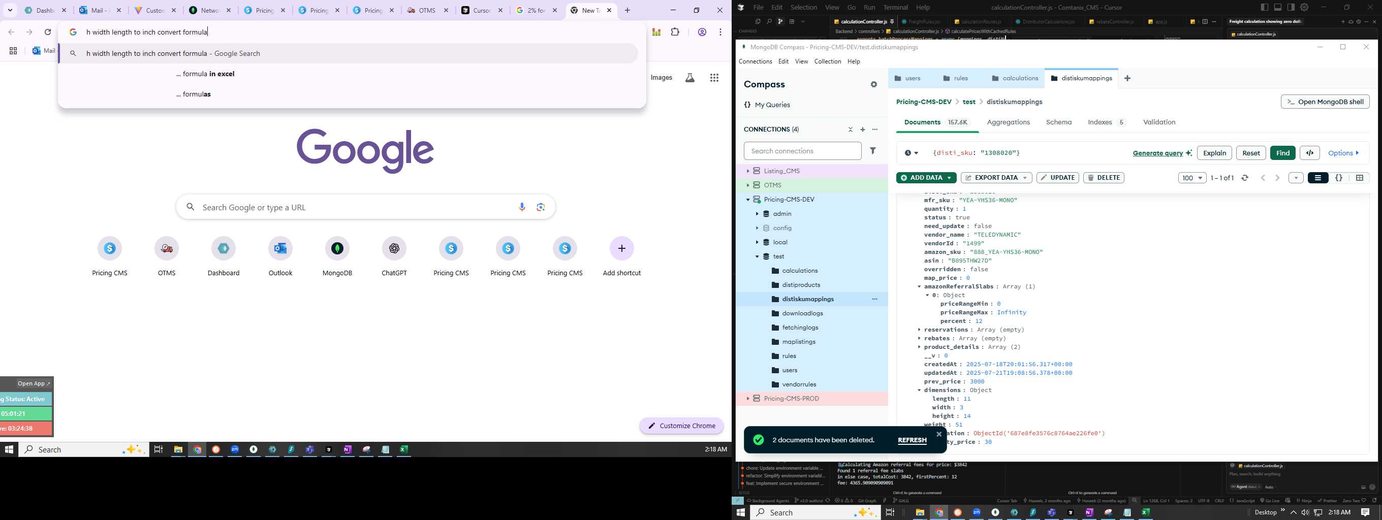Open the ChatGPT shortcut tile

(394, 256)
